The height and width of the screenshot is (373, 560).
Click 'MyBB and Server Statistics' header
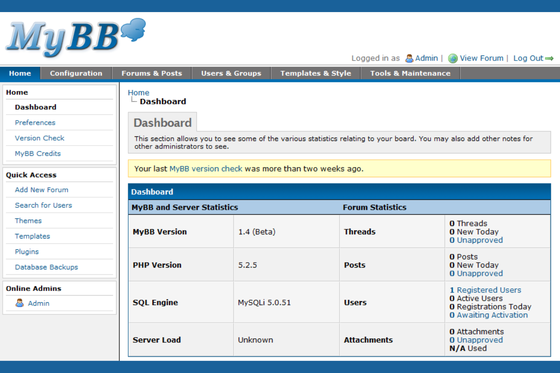[x=185, y=207]
